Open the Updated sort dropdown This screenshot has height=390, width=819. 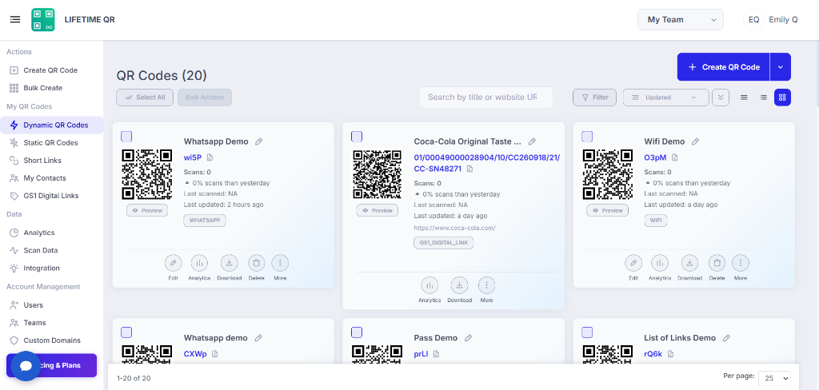(665, 97)
